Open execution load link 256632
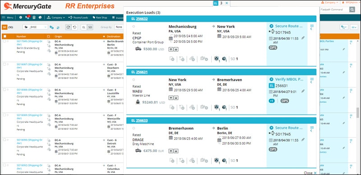The width and height of the screenshot is (361, 175). tap(142, 19)
